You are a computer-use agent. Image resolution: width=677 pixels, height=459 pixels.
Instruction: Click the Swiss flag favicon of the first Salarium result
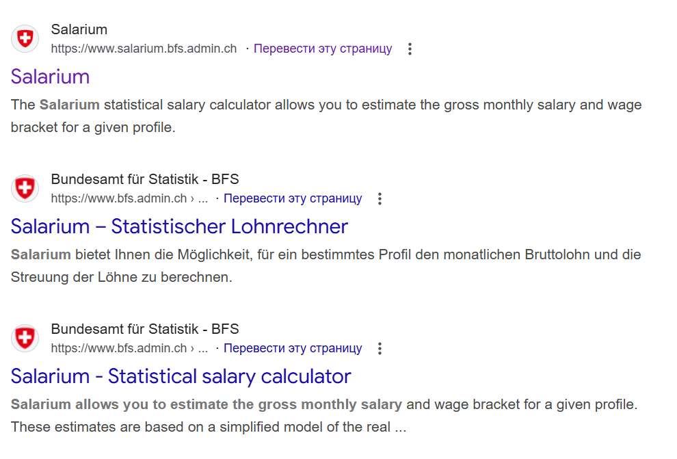[x=25, y=38]
